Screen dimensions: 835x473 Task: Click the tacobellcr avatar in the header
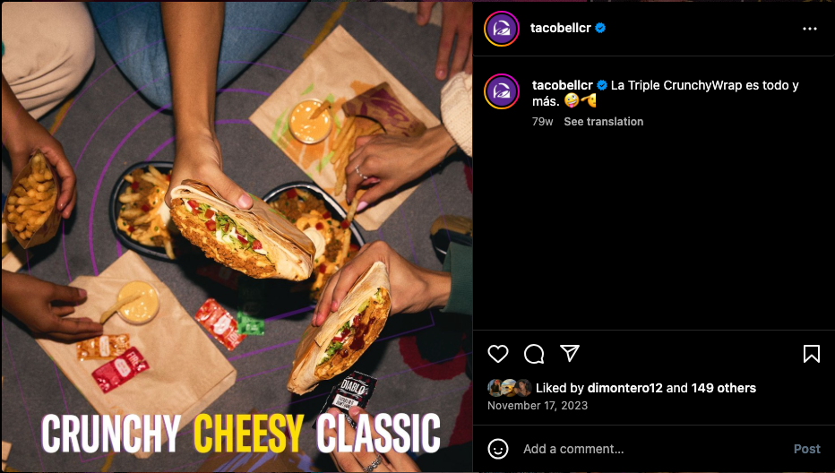tap(501, 29)
